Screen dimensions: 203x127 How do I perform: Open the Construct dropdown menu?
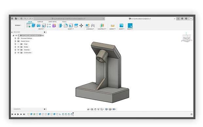(x=102, y=29)
